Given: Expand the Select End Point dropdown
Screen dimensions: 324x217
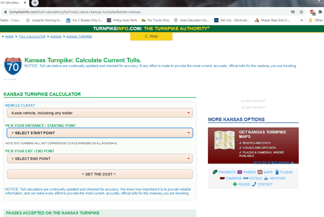Looking at the screenshot, I should pos(100,159).
